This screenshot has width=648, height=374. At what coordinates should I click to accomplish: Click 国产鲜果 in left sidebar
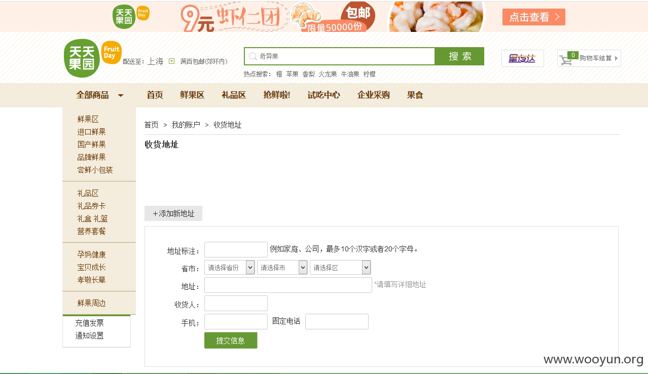(91, 144)
